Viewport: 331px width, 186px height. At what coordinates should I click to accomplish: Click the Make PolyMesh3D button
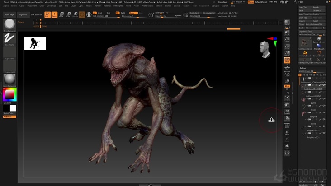click(315, 24)
